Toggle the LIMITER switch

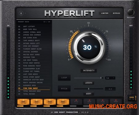pos(104,13)
